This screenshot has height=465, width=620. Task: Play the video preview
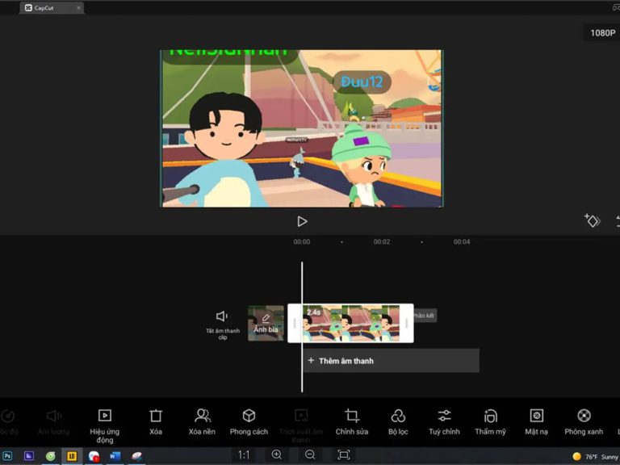[302, 221]
